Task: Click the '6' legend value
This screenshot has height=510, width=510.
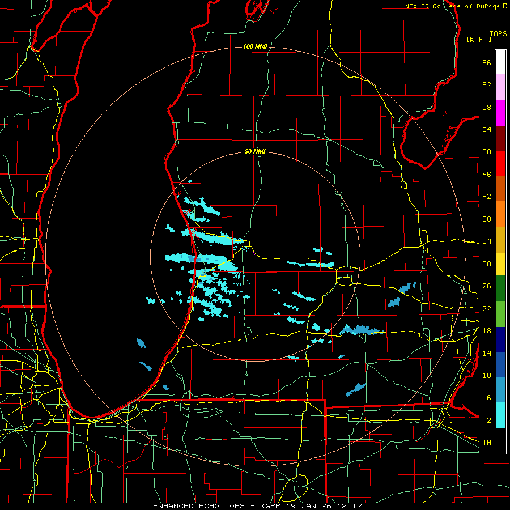Action: pyautogui.click(x=488, y=398)
